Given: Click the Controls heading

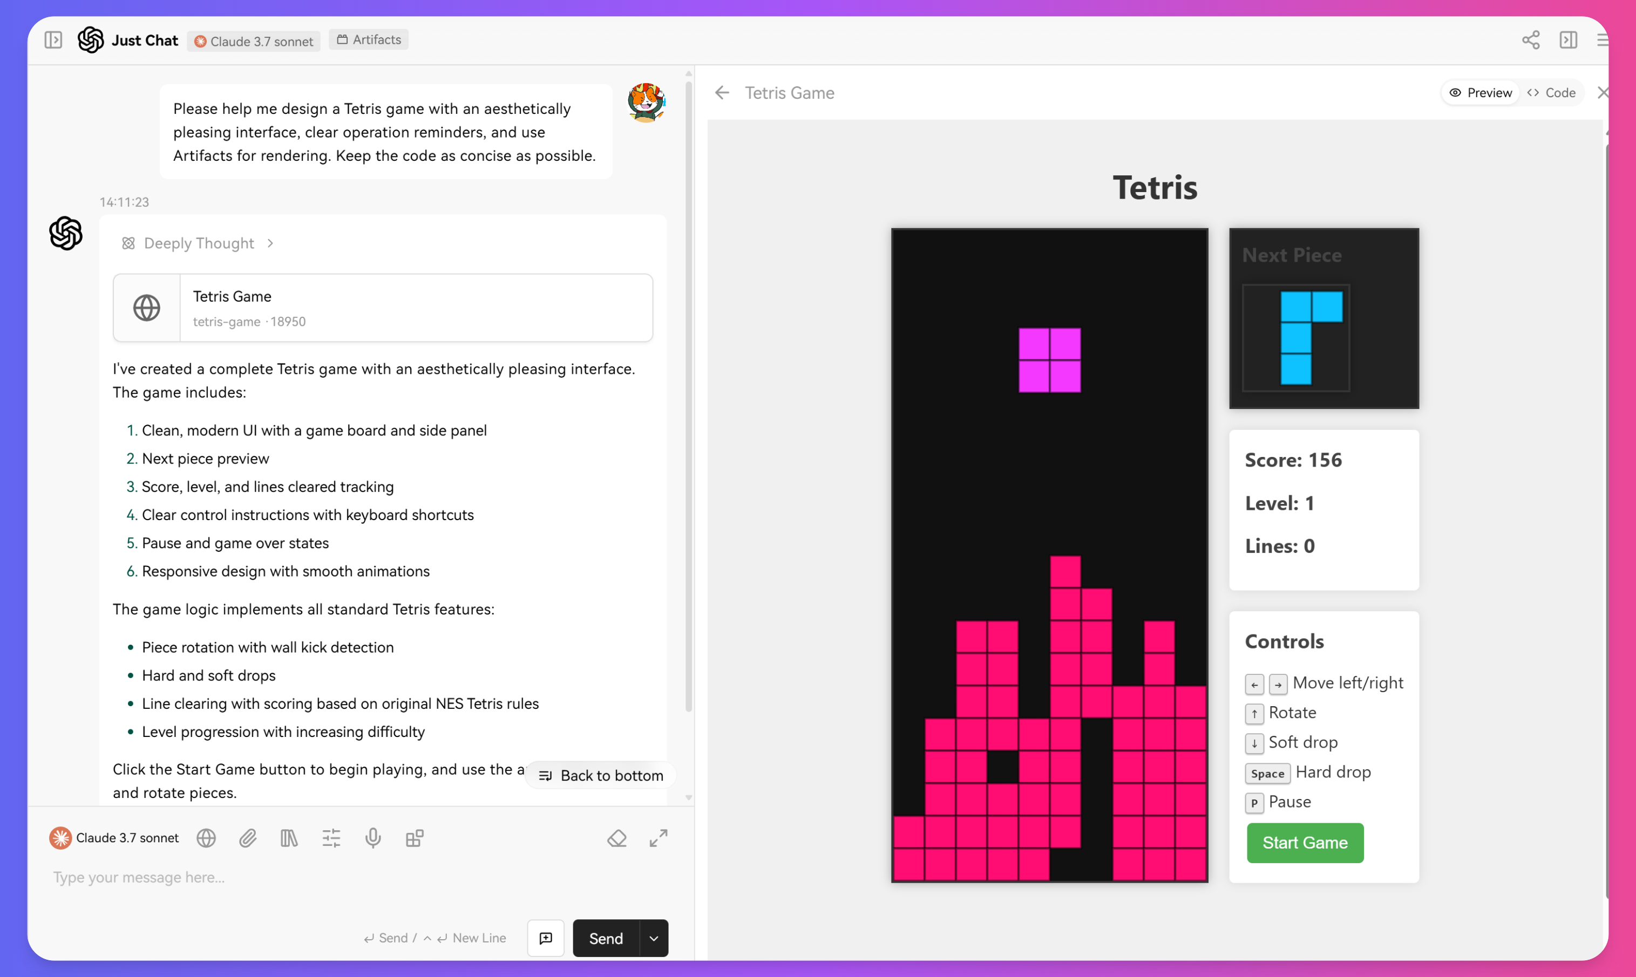Looking at the screenshot, I should [1284, 641].
